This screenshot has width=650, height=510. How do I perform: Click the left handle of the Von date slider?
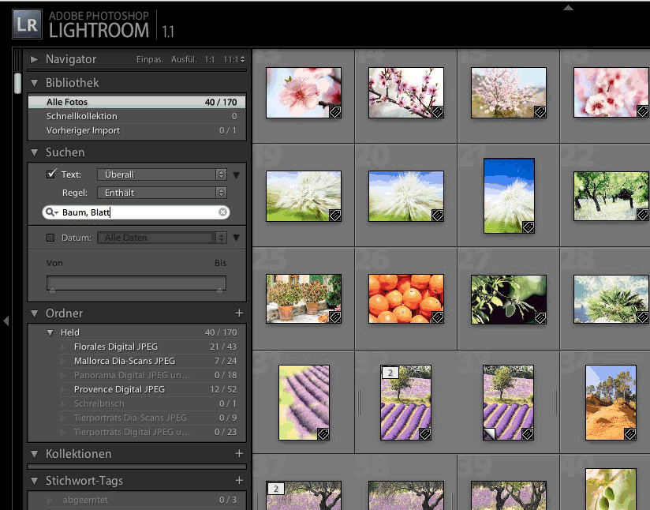point(52,291)
